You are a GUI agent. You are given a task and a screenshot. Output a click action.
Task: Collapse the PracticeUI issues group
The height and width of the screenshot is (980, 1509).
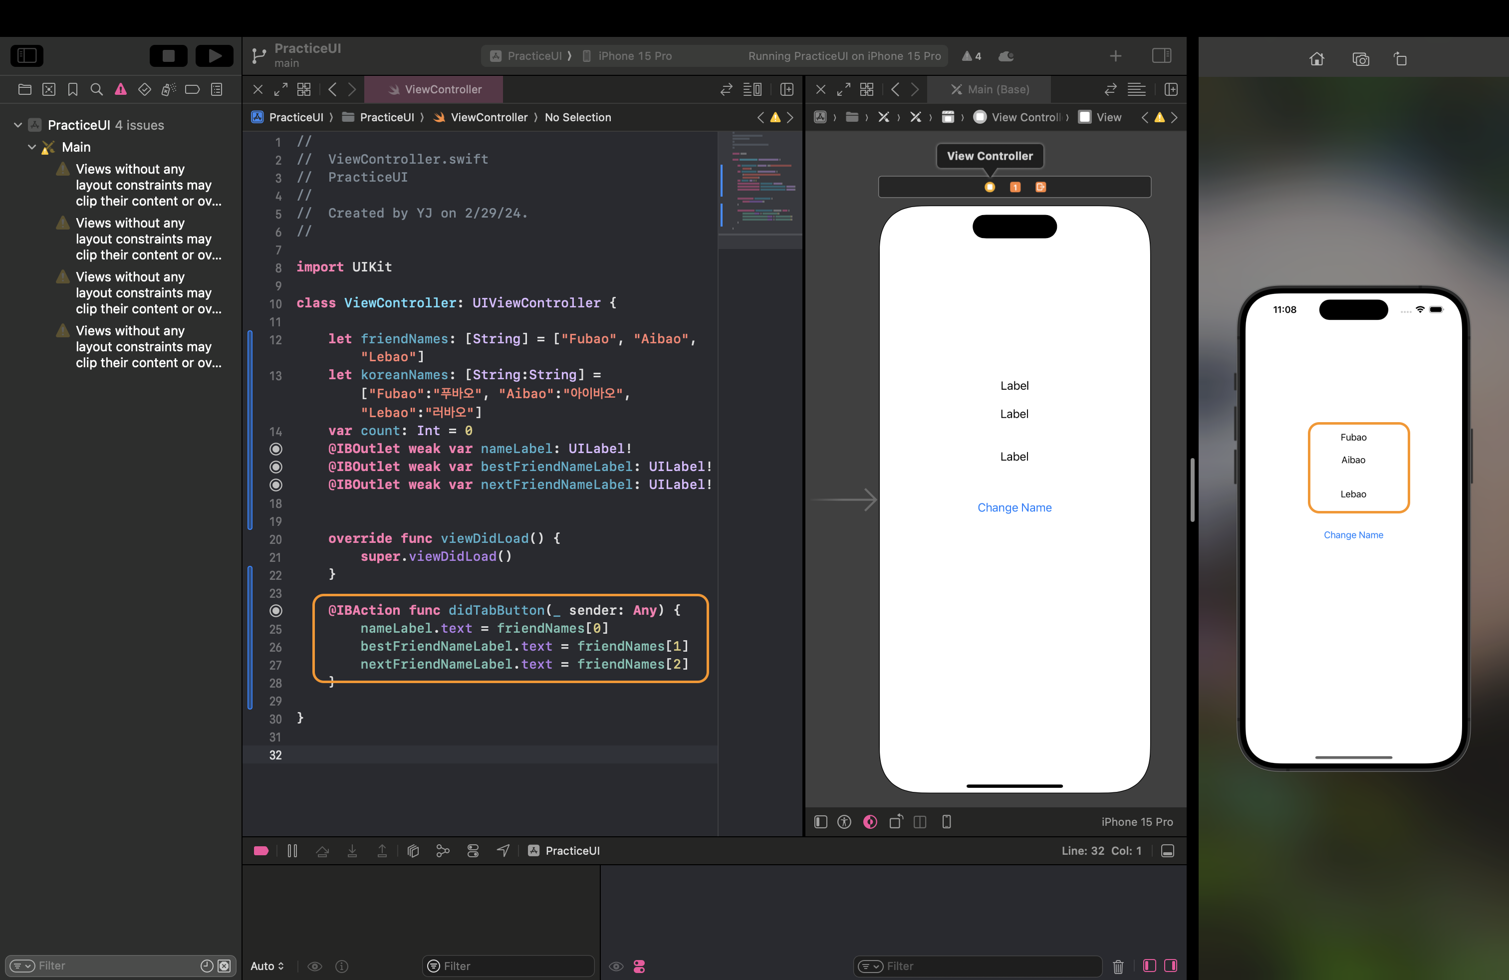[18, 125]
